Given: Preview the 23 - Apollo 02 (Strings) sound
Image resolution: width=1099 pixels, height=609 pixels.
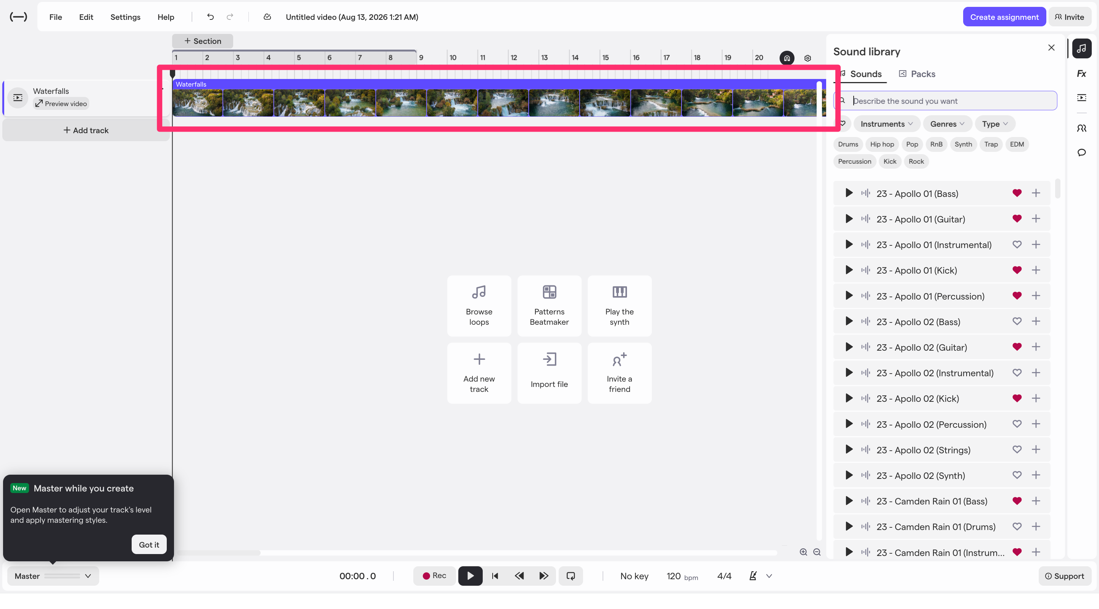Looking at the screenshot, I should coord(849,449).
